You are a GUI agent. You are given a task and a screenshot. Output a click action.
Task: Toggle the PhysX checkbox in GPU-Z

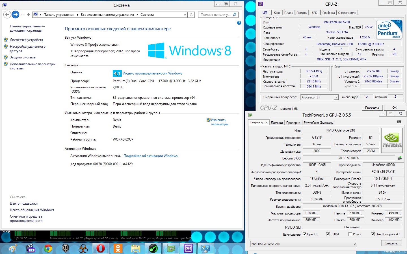point(350,234)
